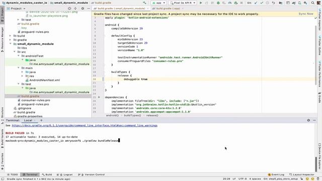Open the Pixel 3a device selector dropdown

tap(183, 3)
